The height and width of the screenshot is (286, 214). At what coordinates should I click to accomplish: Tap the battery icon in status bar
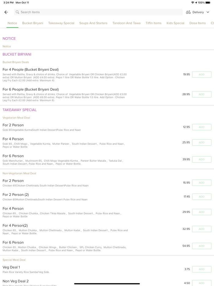coord(208,3)
